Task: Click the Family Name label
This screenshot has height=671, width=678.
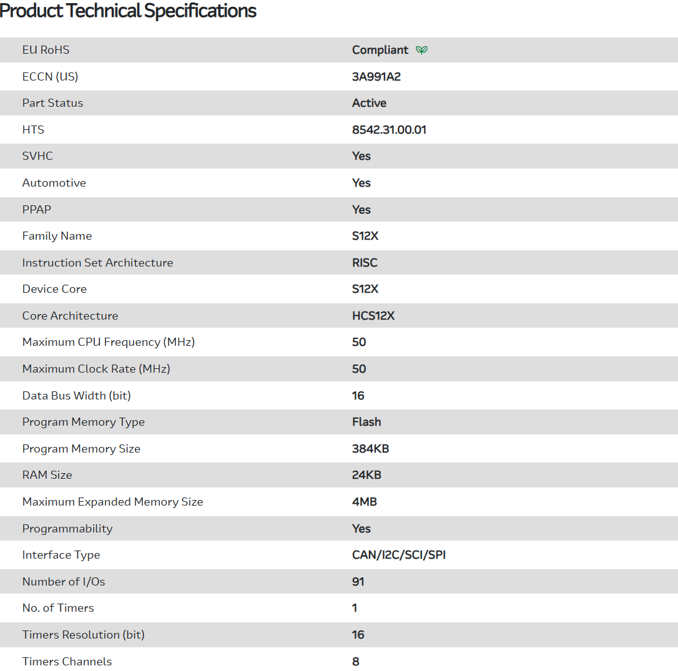Action: click(57, 236)
